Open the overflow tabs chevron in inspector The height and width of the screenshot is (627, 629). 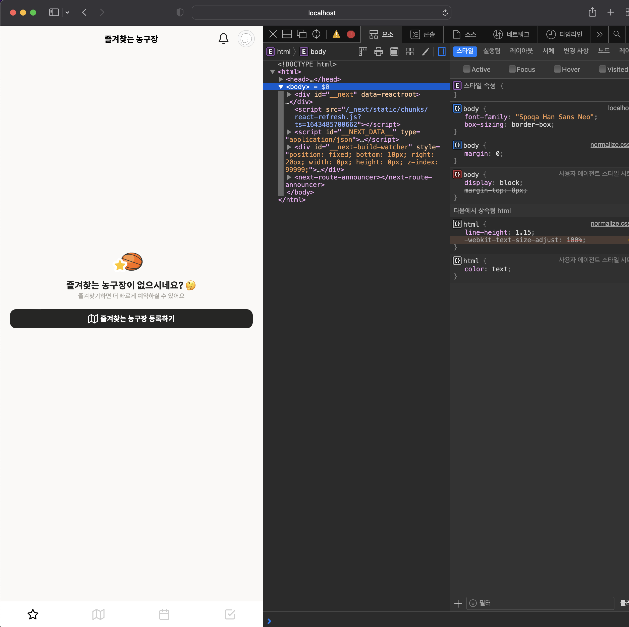[600, 34]
